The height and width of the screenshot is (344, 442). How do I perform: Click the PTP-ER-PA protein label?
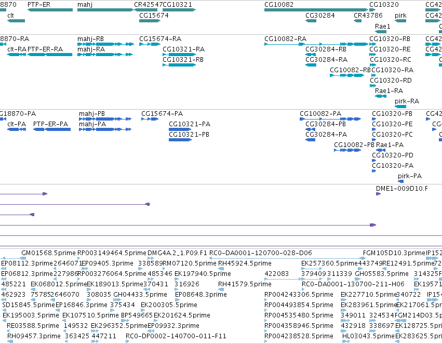(x=50, y=124)
